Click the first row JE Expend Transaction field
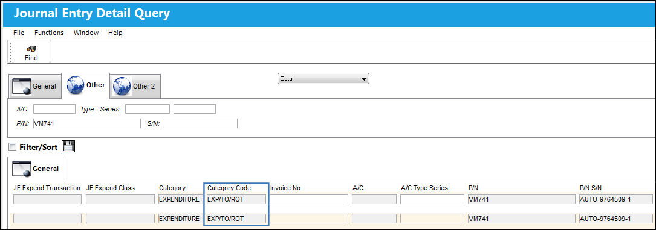Viewport: 656px width, 230px height. coord(47,199)
